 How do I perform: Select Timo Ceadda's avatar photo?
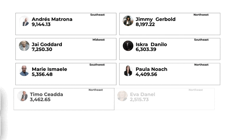click(x=23, y=96)
